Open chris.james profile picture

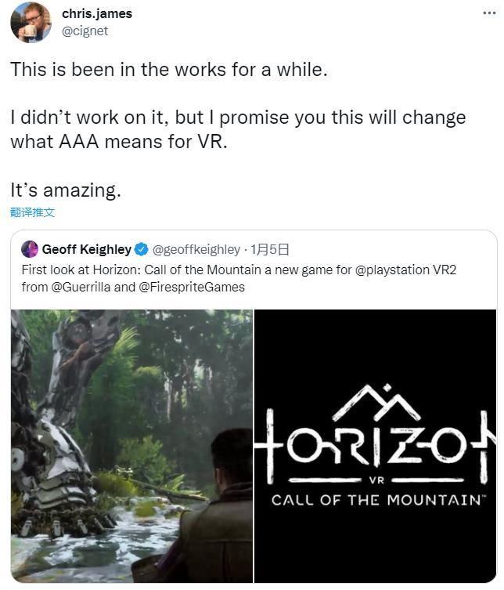pyautogui.click(x=31, y=22)
